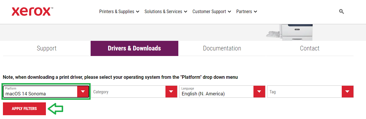
Task: Open Partners menu
Action: pos(247,12)
